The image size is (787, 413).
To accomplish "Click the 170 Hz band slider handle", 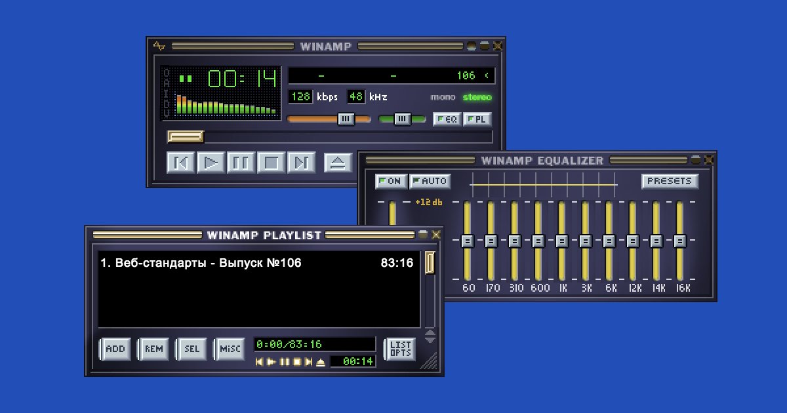I will tap(491, 241).
